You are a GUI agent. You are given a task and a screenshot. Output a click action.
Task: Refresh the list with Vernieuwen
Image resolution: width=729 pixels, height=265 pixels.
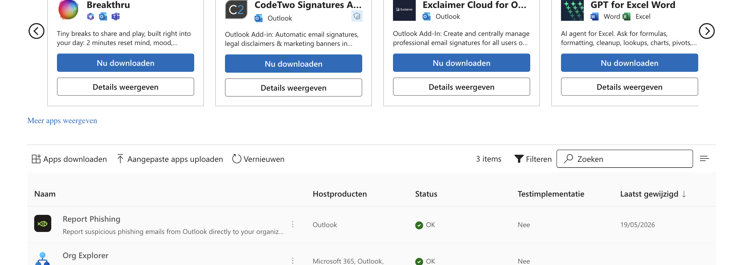coord(258,159)
